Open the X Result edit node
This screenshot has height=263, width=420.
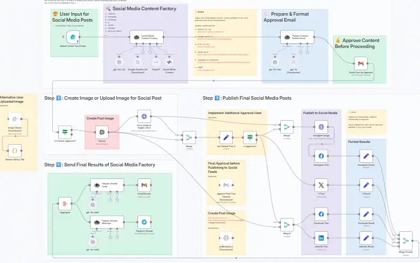(x=366, y=185)
